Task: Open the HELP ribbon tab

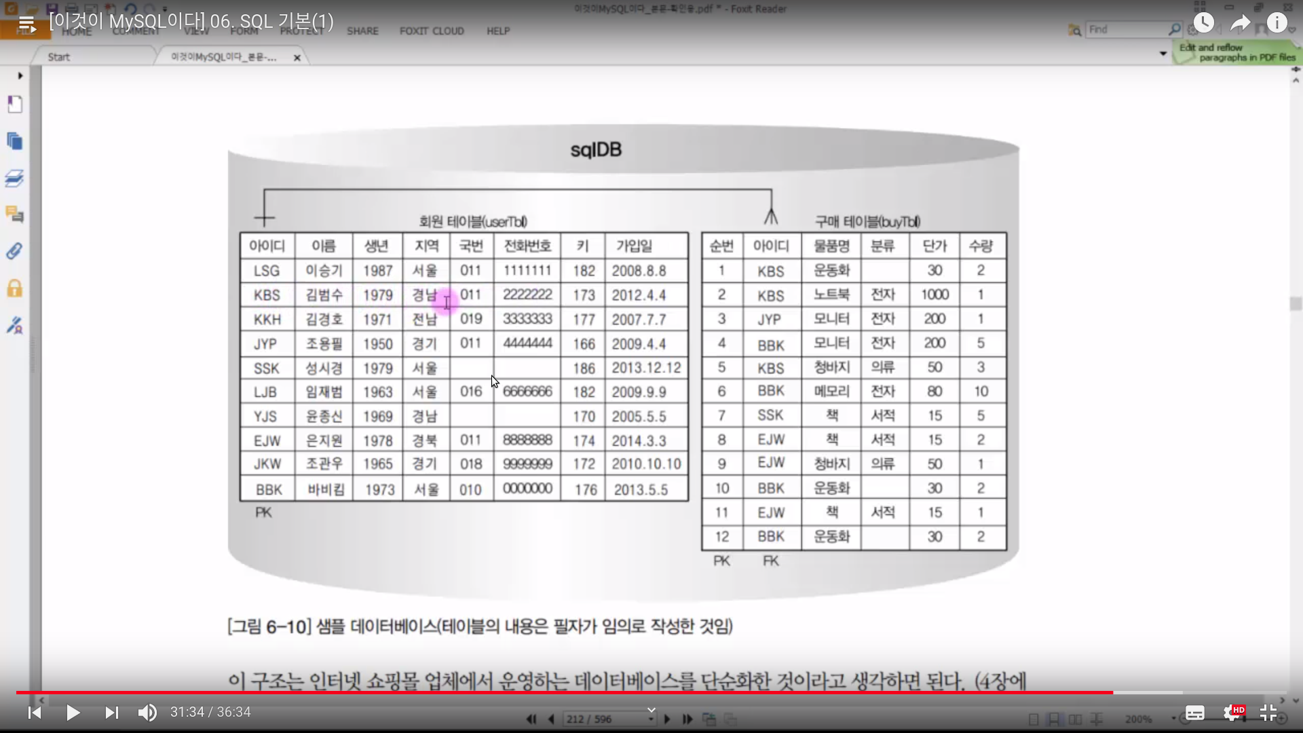Action: [498, 31]
